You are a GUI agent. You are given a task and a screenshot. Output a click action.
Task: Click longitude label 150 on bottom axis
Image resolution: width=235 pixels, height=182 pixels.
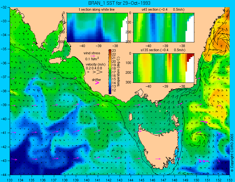coord(197,180)
